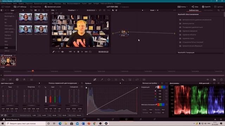This screenshot has height=126, width=225.
Task: Toggle the curve editing link icon
Action: click(156, 87)
